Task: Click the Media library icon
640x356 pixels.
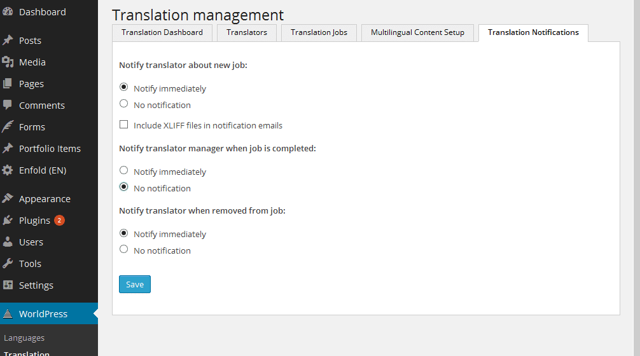Action: 8,62
